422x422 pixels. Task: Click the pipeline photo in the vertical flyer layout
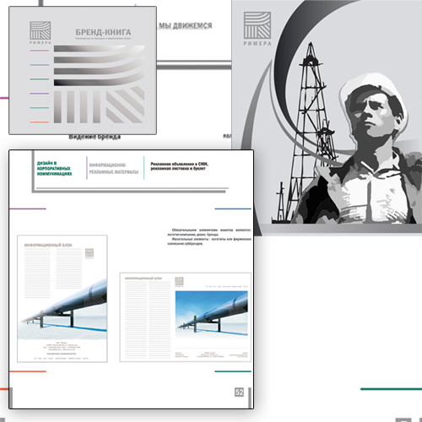tap(62, 309)
